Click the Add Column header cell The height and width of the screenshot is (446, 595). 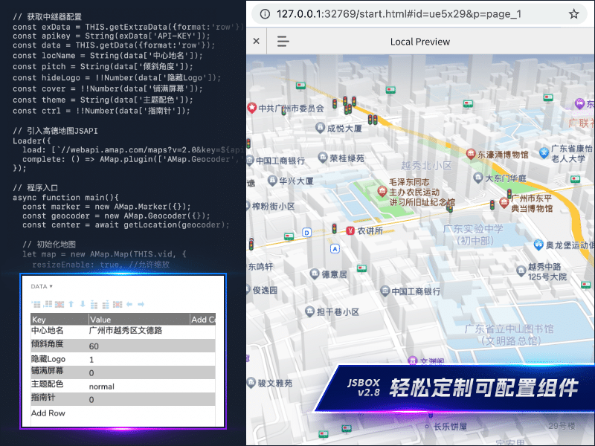click(x=202, y=320)
